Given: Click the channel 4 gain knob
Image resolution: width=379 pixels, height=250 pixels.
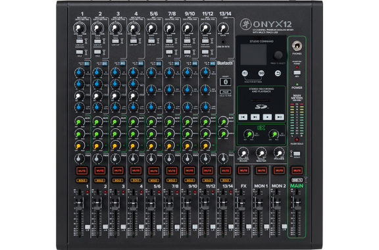Looking at the screenshot, I should 134,28.
